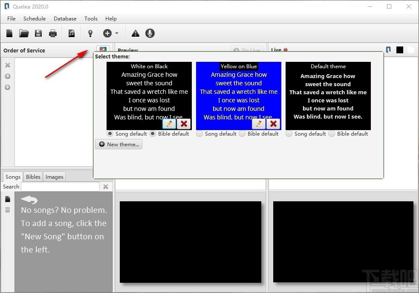This screenshot has height=293, width=419.
Task: Save the schedule with the floppy disk icon
Action: [38, 33]
